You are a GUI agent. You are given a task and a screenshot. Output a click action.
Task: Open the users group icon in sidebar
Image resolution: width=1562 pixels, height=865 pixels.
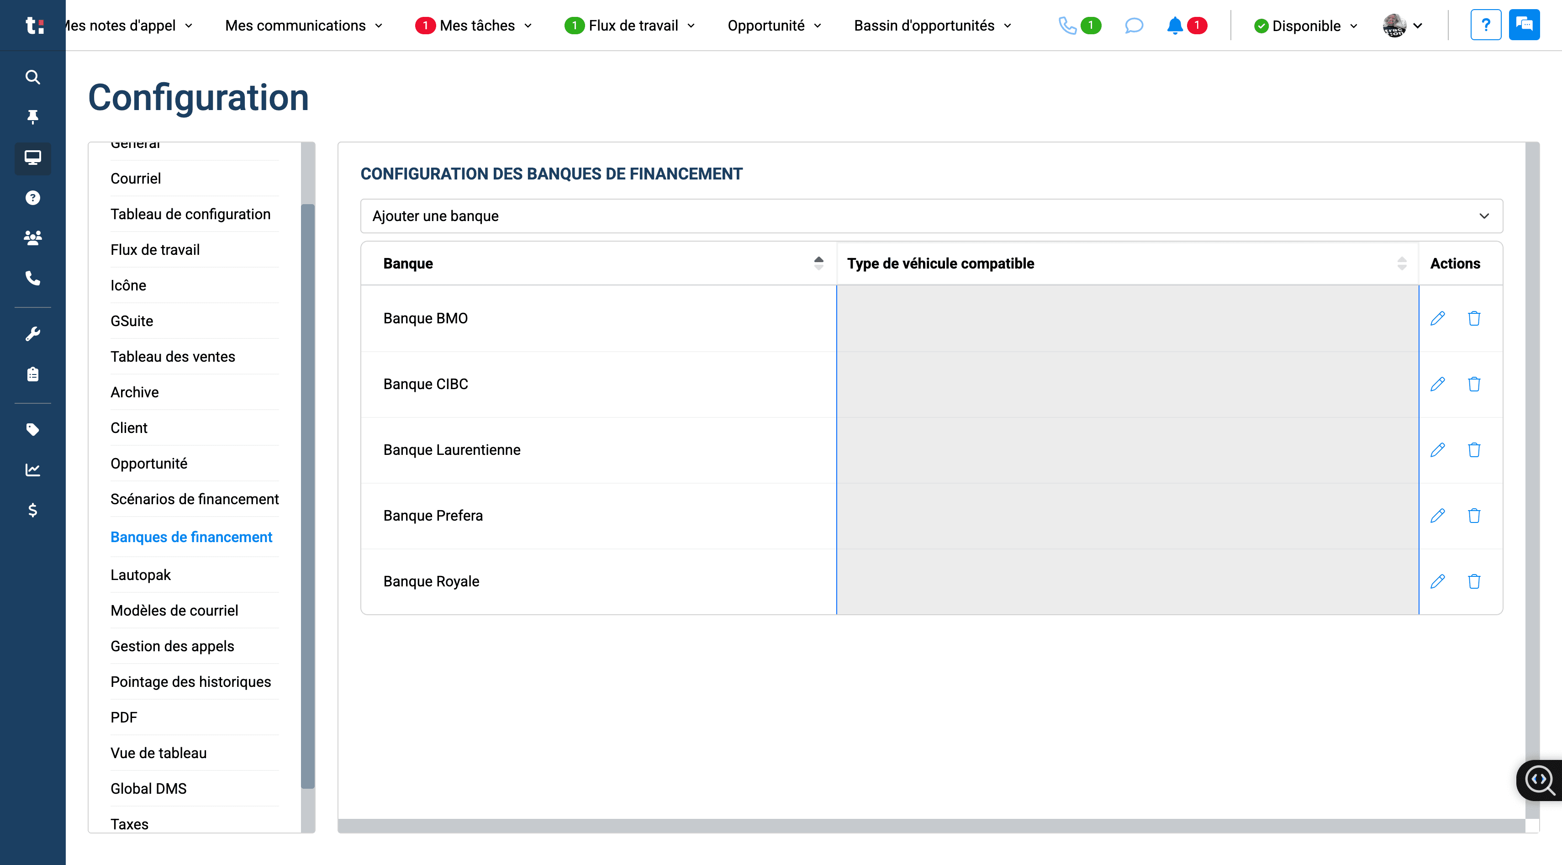point(33,237)
